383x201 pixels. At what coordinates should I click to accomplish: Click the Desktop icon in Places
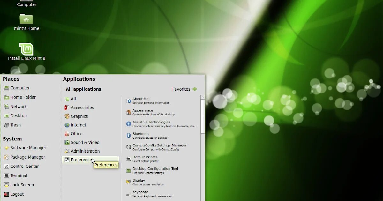[x=6, y=116]
